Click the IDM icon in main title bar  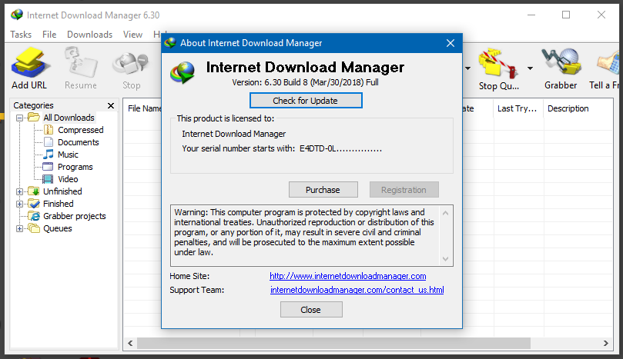click(x=17, y=15)
